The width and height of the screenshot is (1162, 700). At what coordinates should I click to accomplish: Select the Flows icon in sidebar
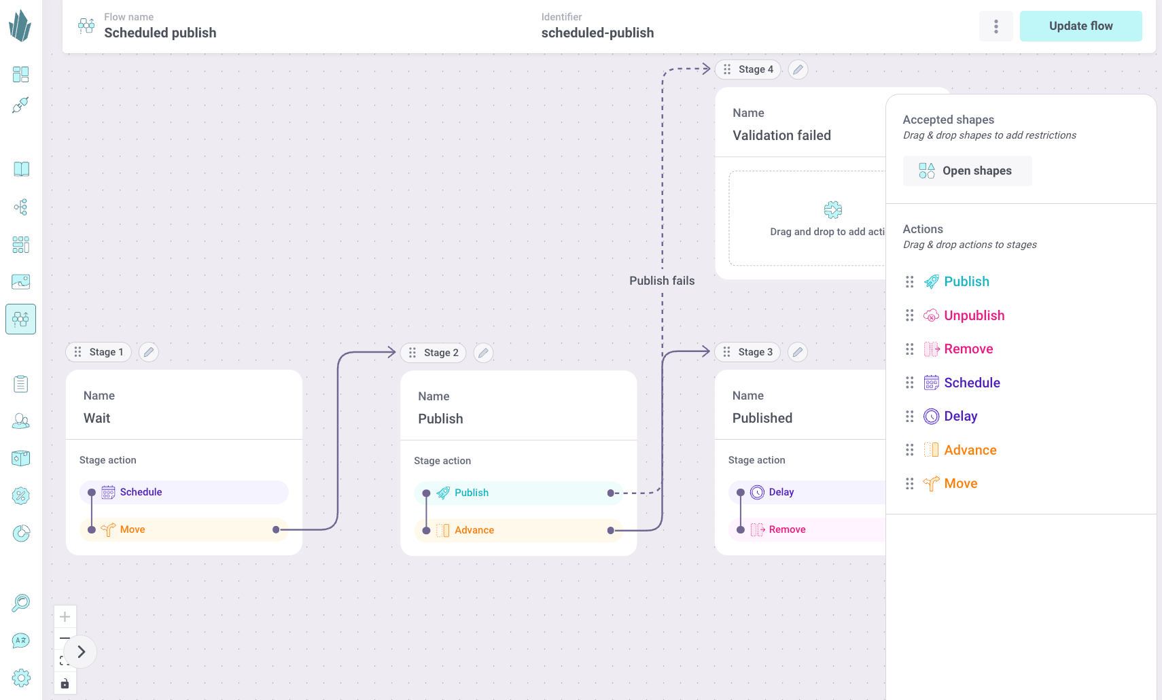tap(21, 319)
